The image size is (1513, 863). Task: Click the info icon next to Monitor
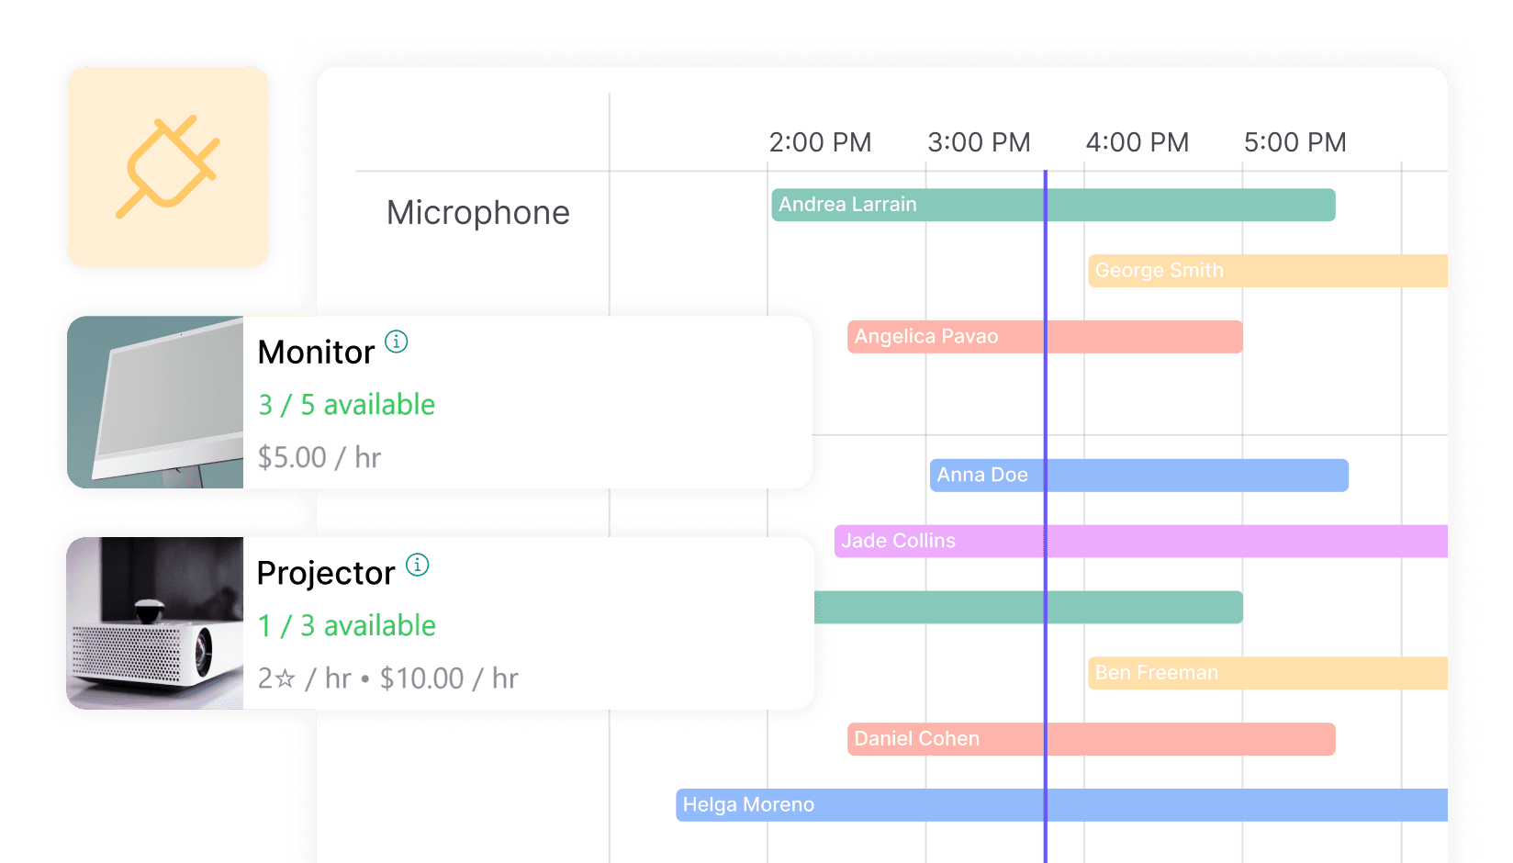[x=396, y=342]
